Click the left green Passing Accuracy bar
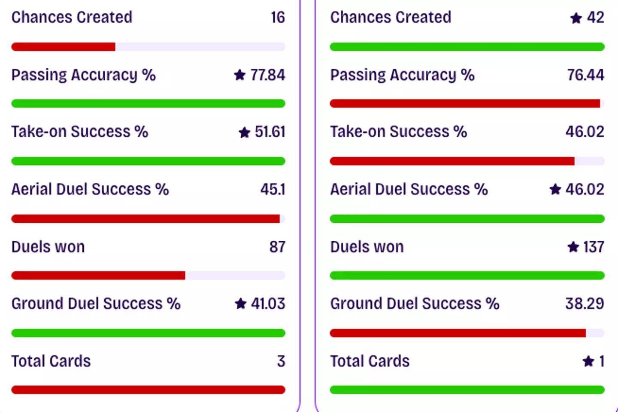618x412 pixels. point(148,103)
